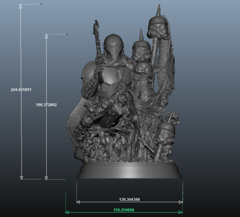This screenshot has width=240, height=217.
Task: Select the 186.372862 height dimension label
Action: 46,105
